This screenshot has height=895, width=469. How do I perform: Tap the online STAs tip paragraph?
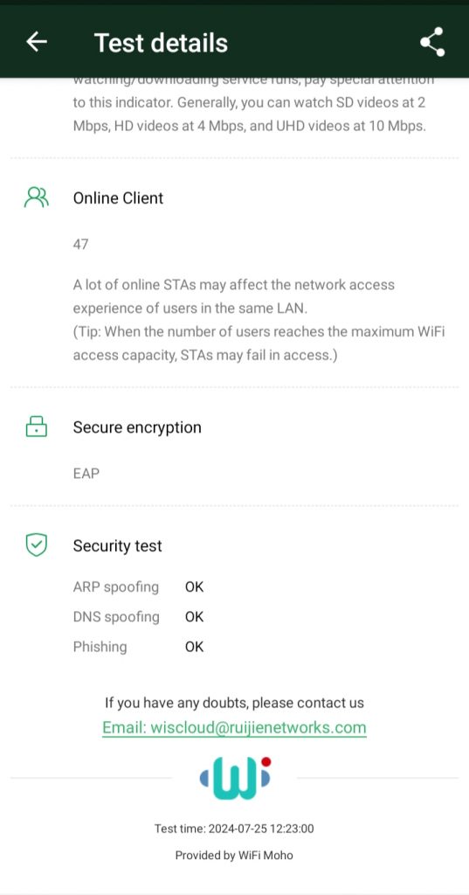coord(259,320)
